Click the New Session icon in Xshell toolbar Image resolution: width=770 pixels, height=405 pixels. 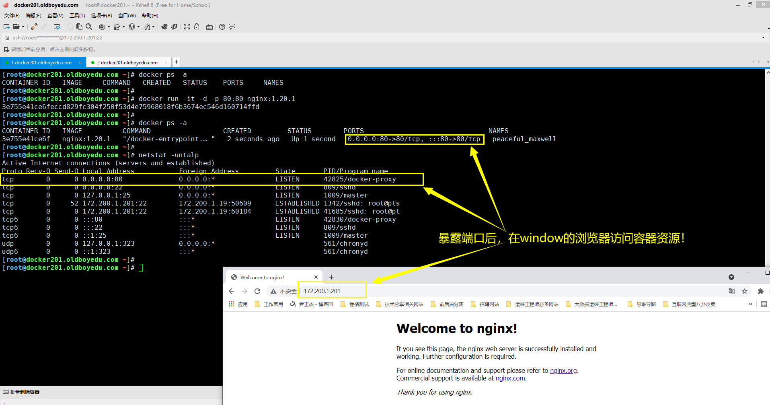[x=6, y=27]
